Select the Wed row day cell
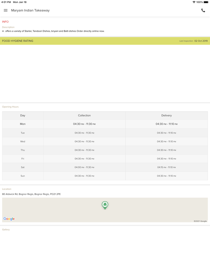210x280 pixels. coord(23,141)
